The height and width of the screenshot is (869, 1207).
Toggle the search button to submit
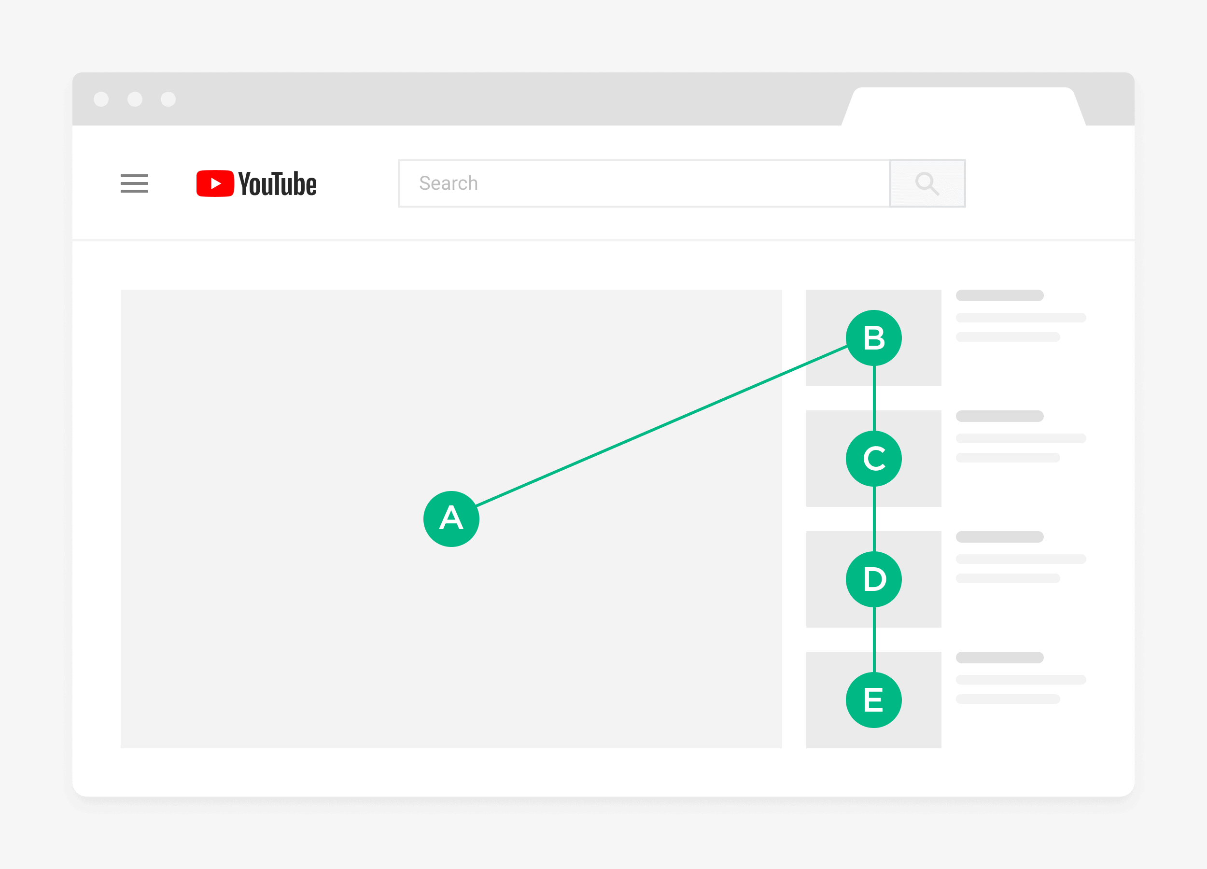[927, 183]
